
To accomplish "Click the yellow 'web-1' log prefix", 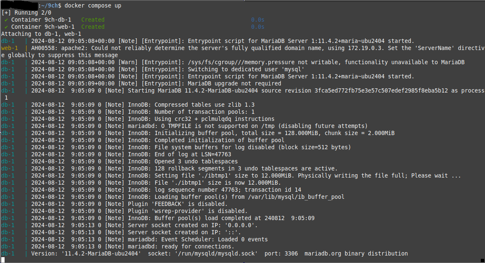I will [x=10, y=48].
